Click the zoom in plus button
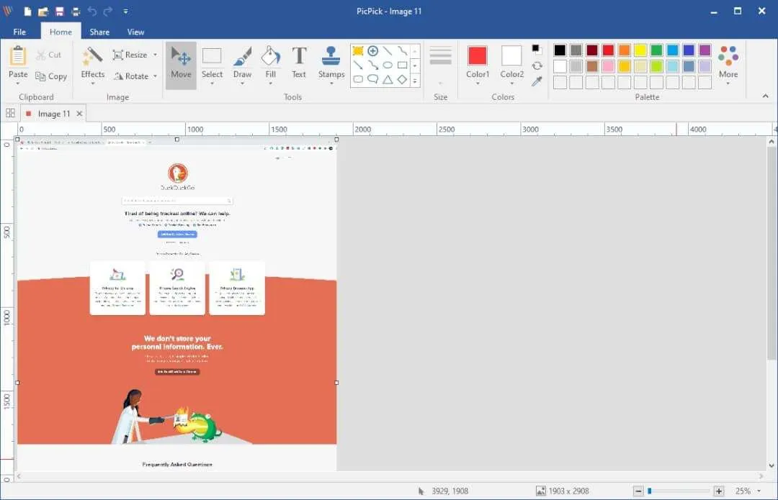The height and width of the screenshot is (500, 778). [719, 491]
